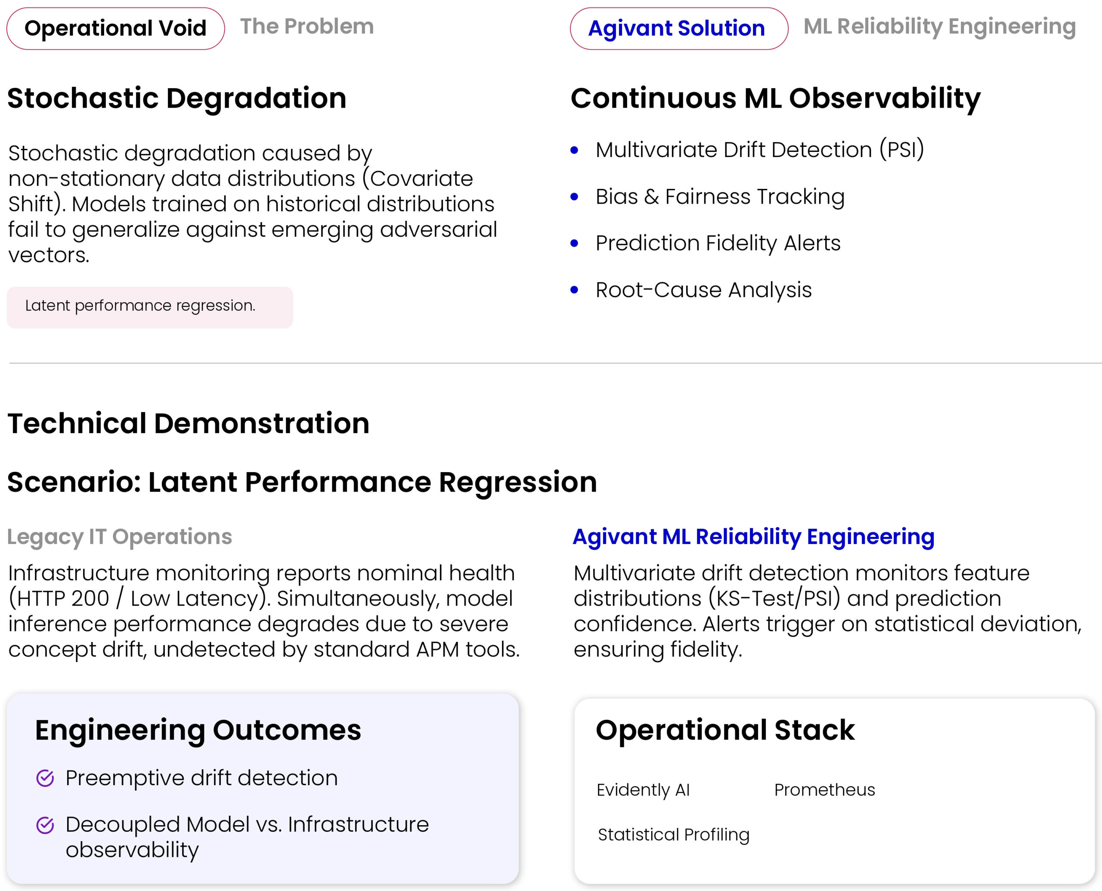Viewport: 1102px width, 891px height.
Task: Click the blue bullet before Bias & Fairness Tracking
Action: pos(574,197)
